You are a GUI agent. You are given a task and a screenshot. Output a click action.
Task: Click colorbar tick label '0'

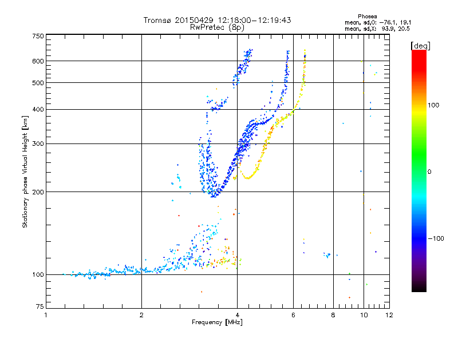tap(429, 171)
